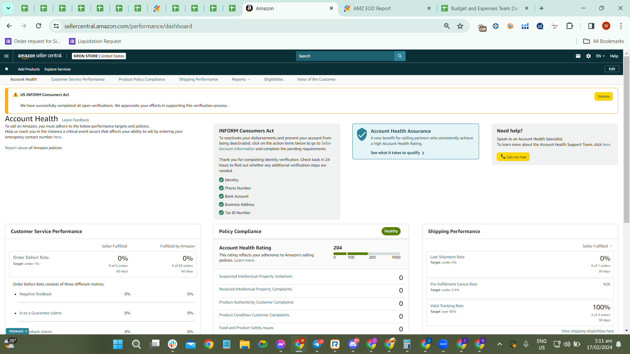Open Explore Services in the favorites bar
The image size is (630, 354).
tap(57, 69)
